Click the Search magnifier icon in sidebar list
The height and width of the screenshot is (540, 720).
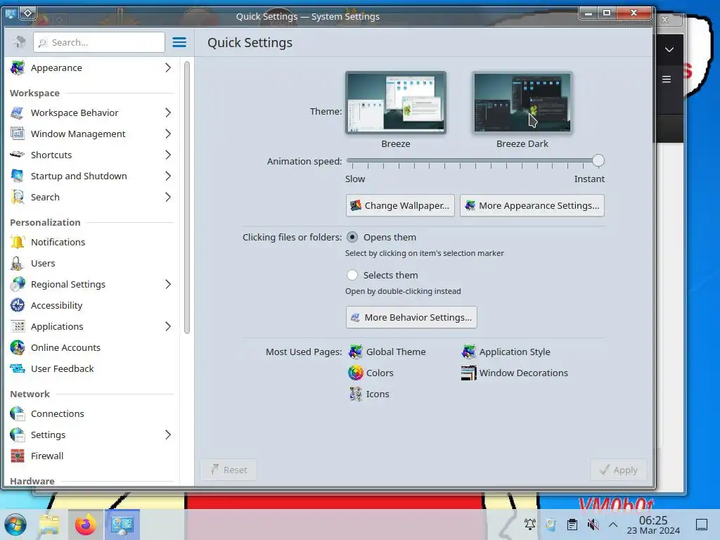pyautogui.click(x=18, y=197)
